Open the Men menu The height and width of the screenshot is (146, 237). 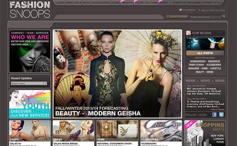pos(69,3)
